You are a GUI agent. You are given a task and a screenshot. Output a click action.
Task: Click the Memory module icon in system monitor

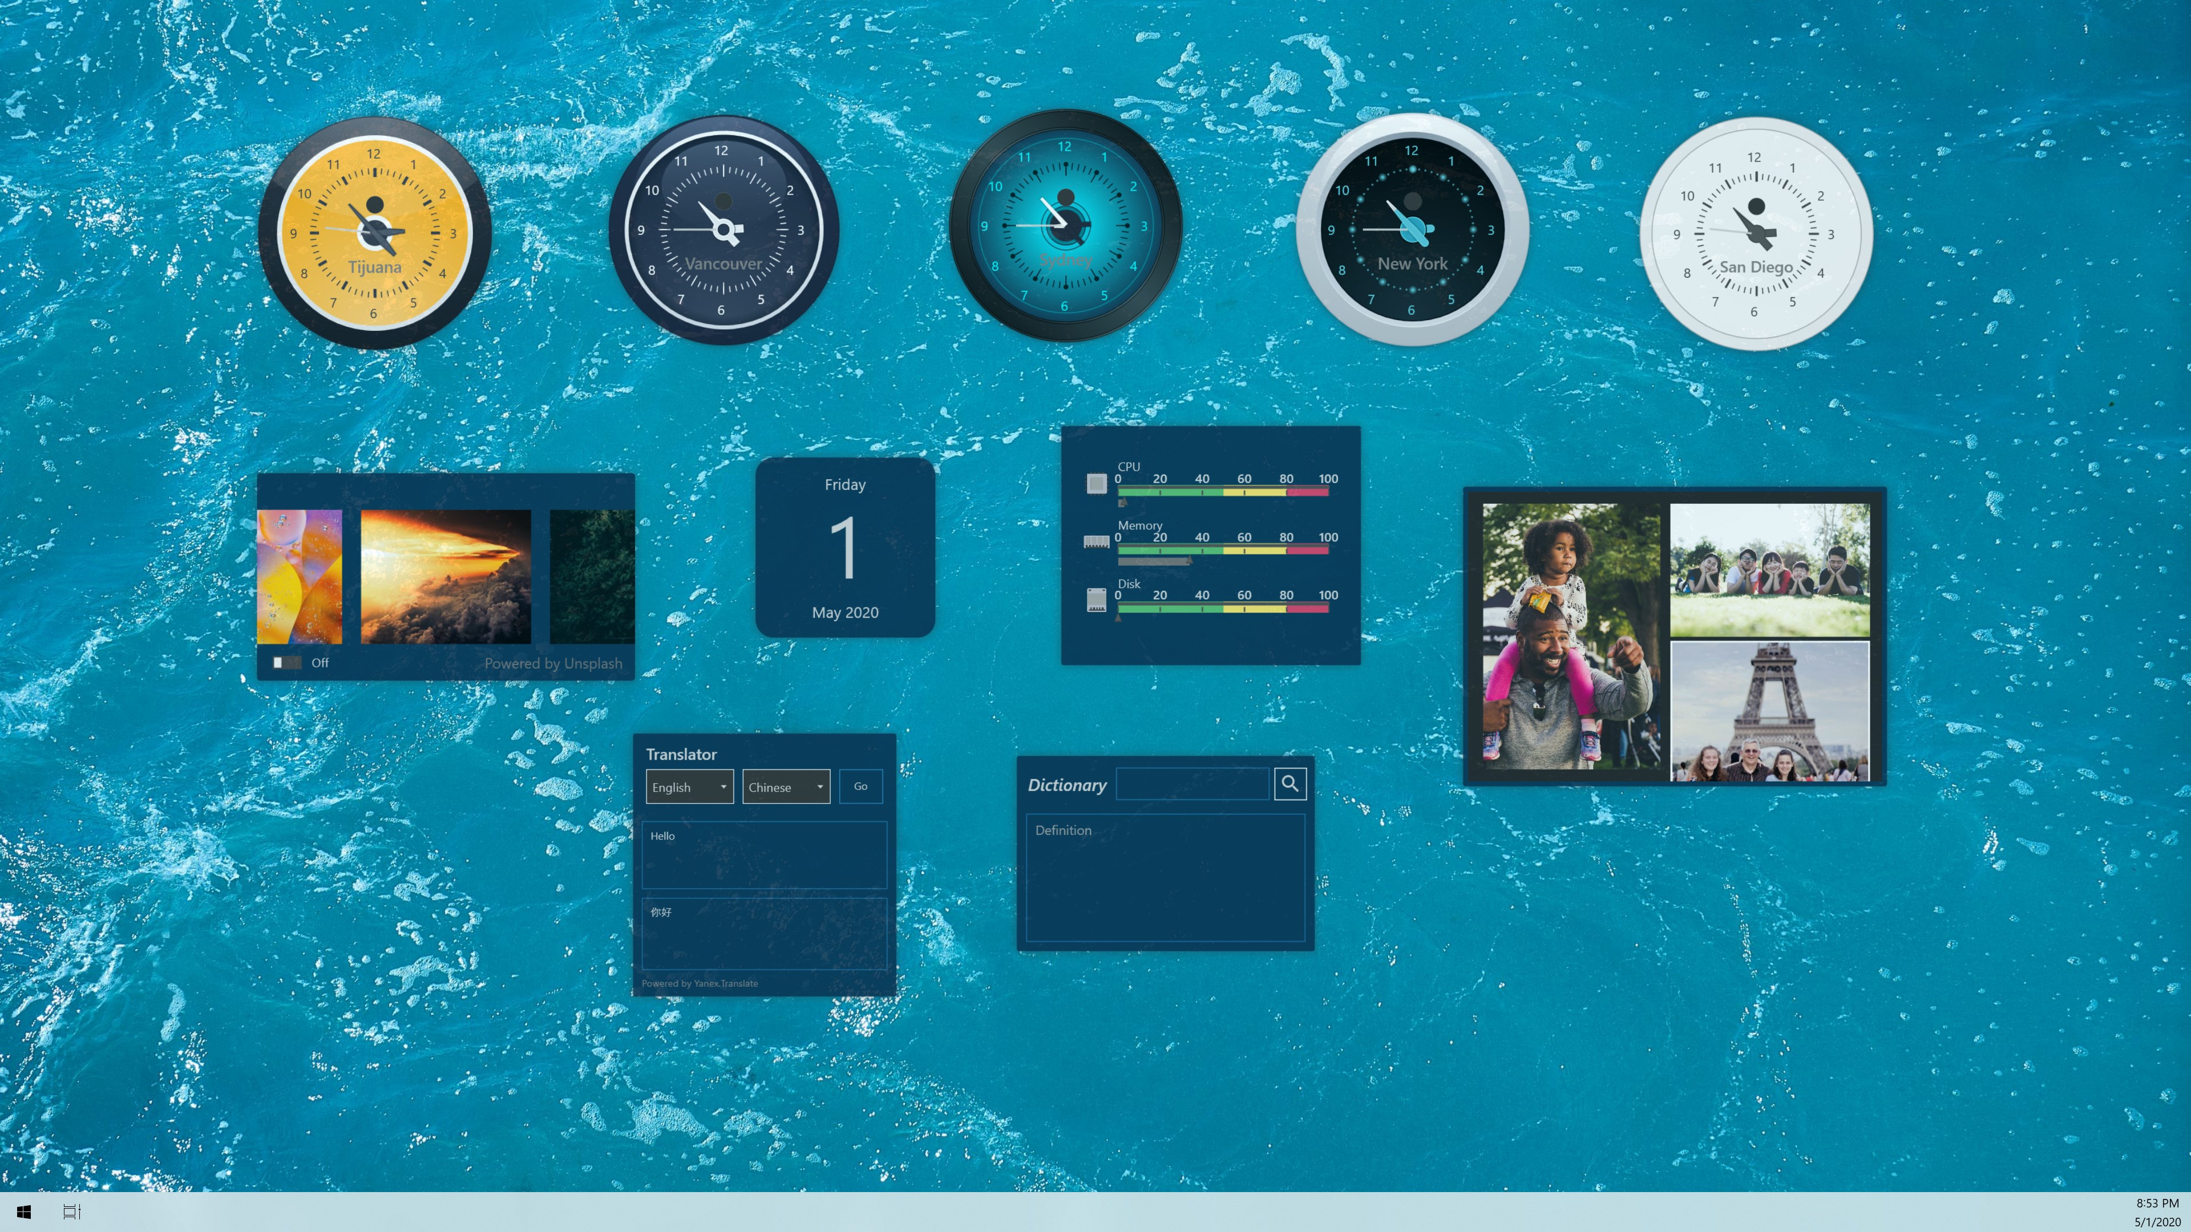(x=1097, y=542)
